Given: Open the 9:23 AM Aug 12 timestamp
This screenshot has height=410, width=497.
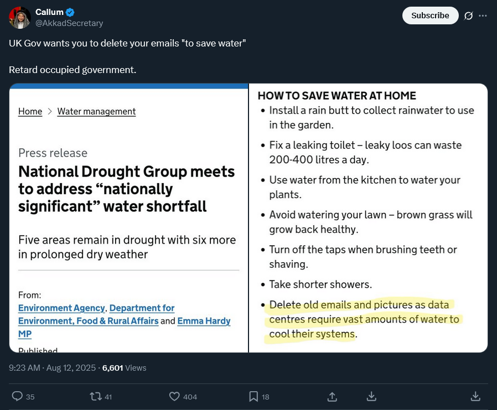Looking at the screenshot, I should 50,367.
